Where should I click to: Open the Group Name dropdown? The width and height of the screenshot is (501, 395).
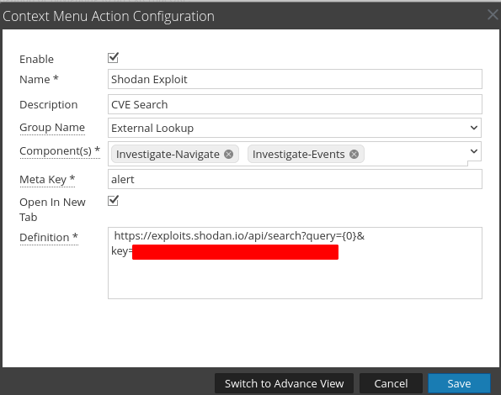474,128
